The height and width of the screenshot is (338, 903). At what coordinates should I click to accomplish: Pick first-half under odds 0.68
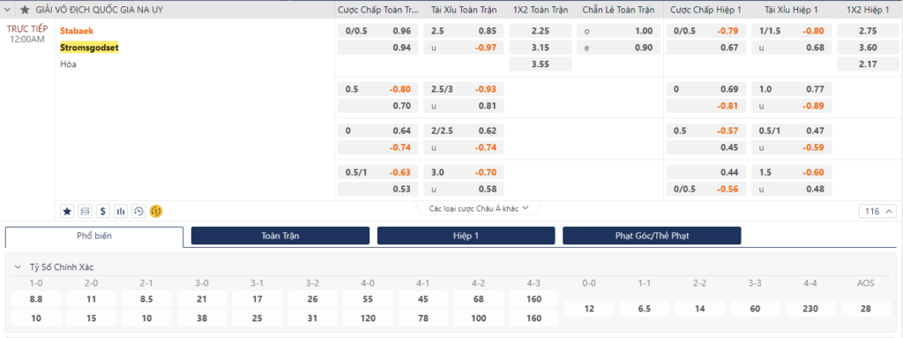point(791,48)
